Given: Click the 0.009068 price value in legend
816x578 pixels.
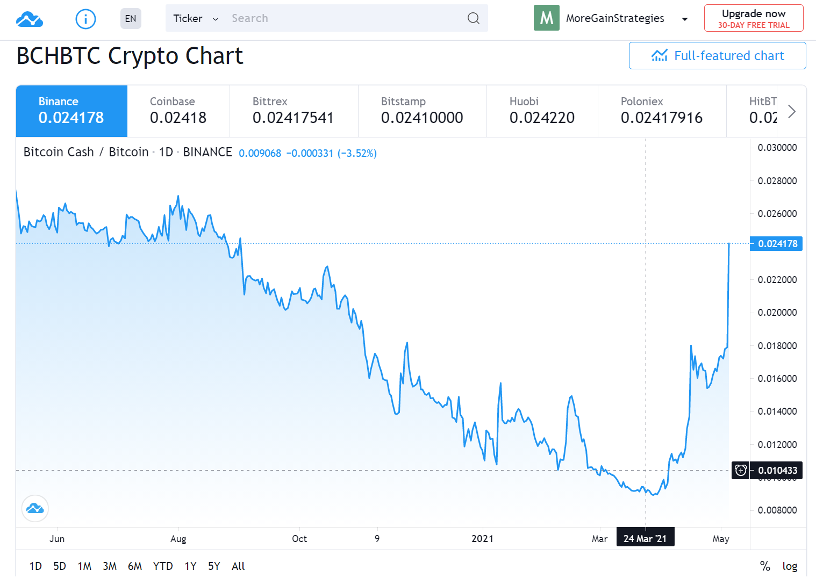Looking at the screenshot, I should tap(260, 153).
